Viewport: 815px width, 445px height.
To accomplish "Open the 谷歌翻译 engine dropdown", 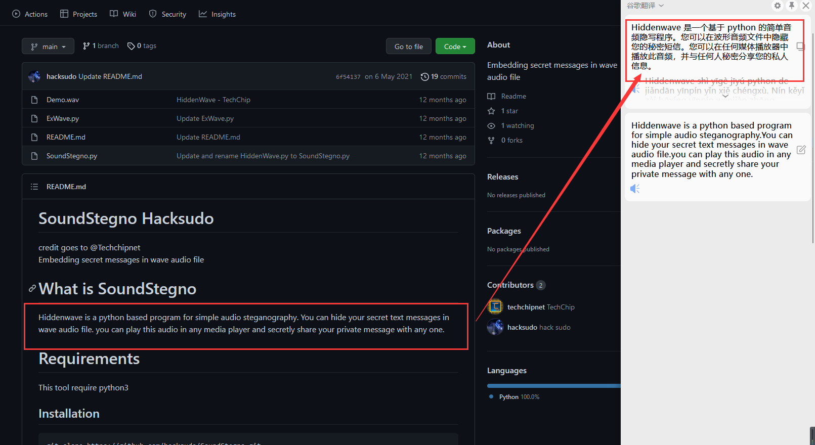I will click(645, 6).
